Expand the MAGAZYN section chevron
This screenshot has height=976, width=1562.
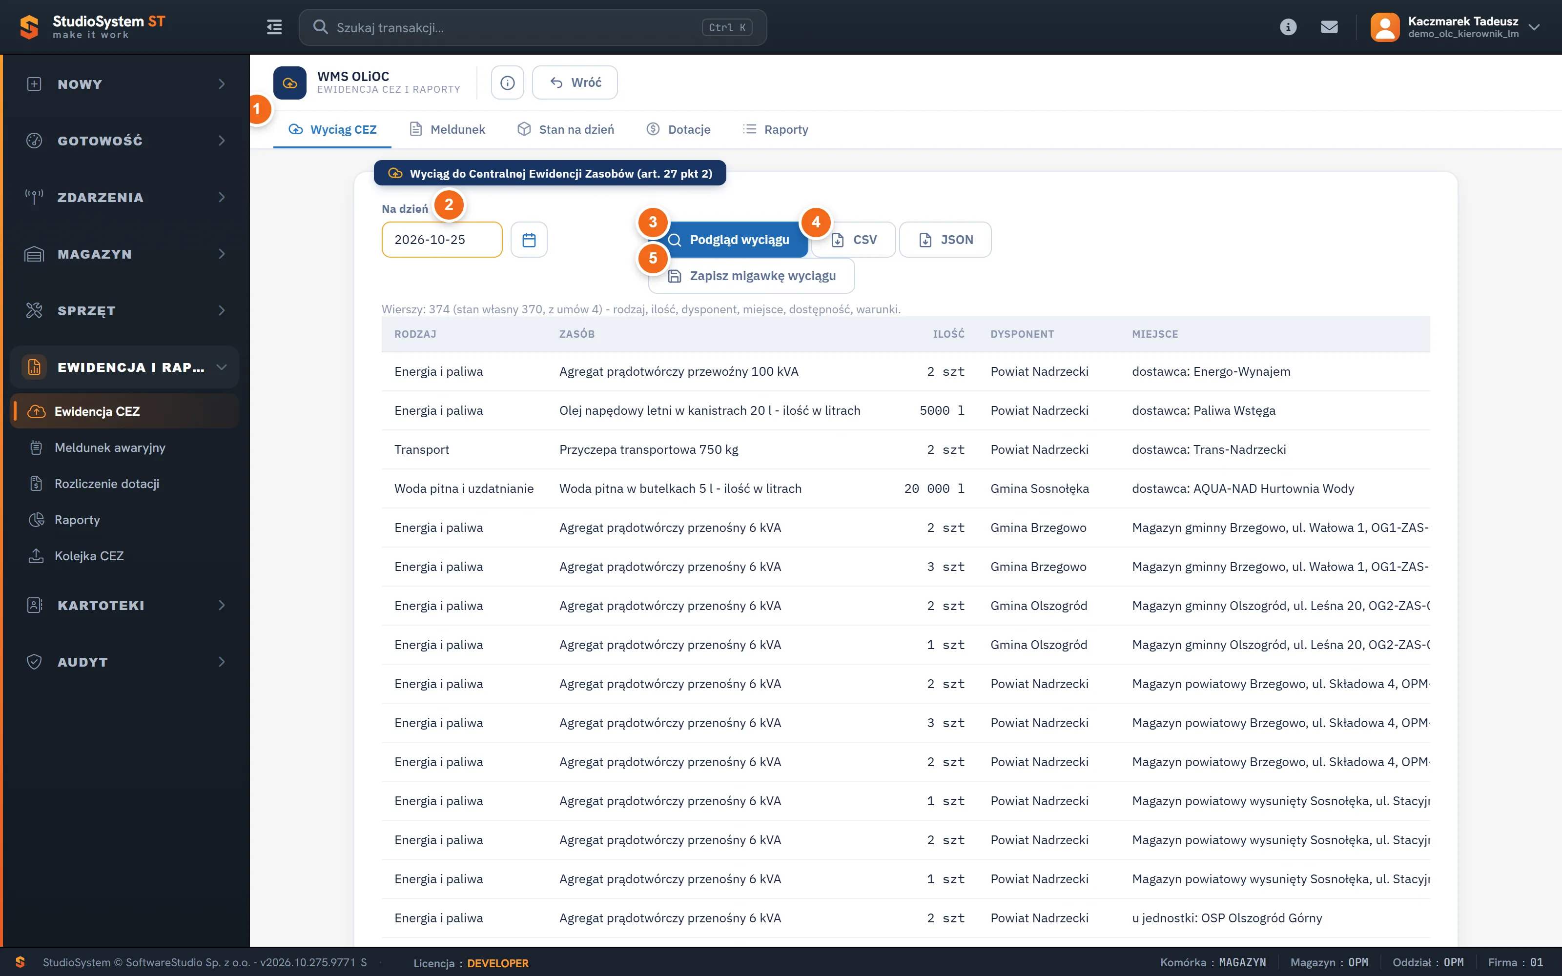[222, 254]
